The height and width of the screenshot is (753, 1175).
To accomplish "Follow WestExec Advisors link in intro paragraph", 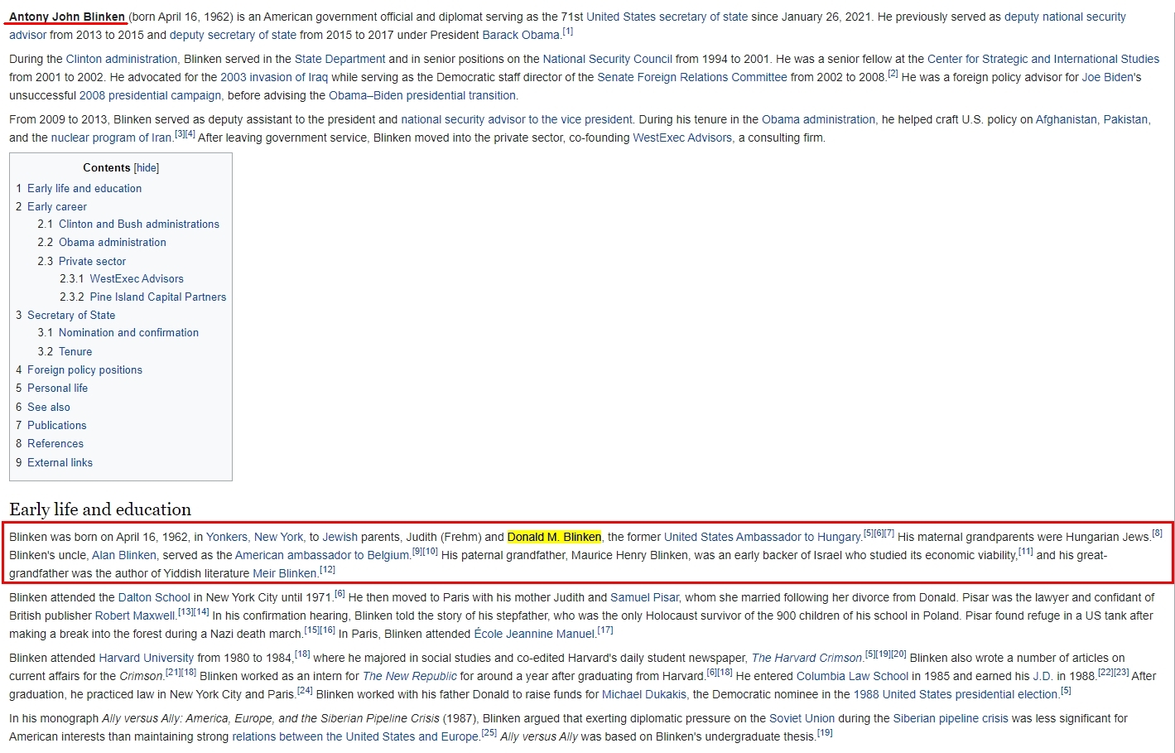I will click(x=682, y=138).
